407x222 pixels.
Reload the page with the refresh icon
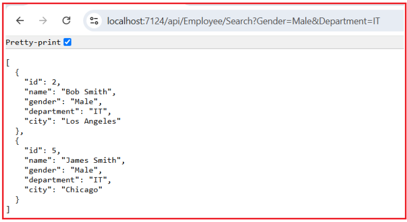[x=66, y=21]
